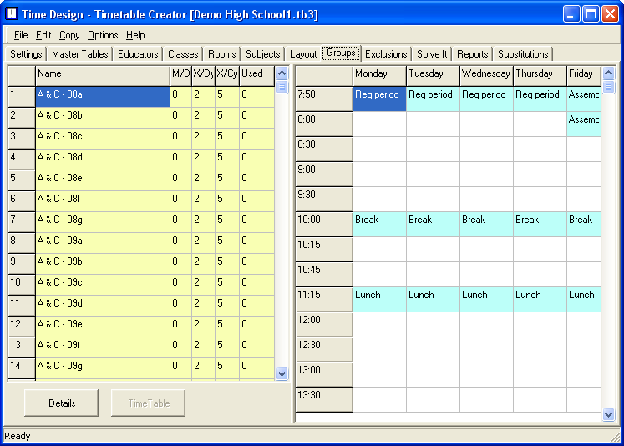Select the Thursday Lunch cell at 11:15
This screenshot has width=624, height=446.
pos(540,299)
